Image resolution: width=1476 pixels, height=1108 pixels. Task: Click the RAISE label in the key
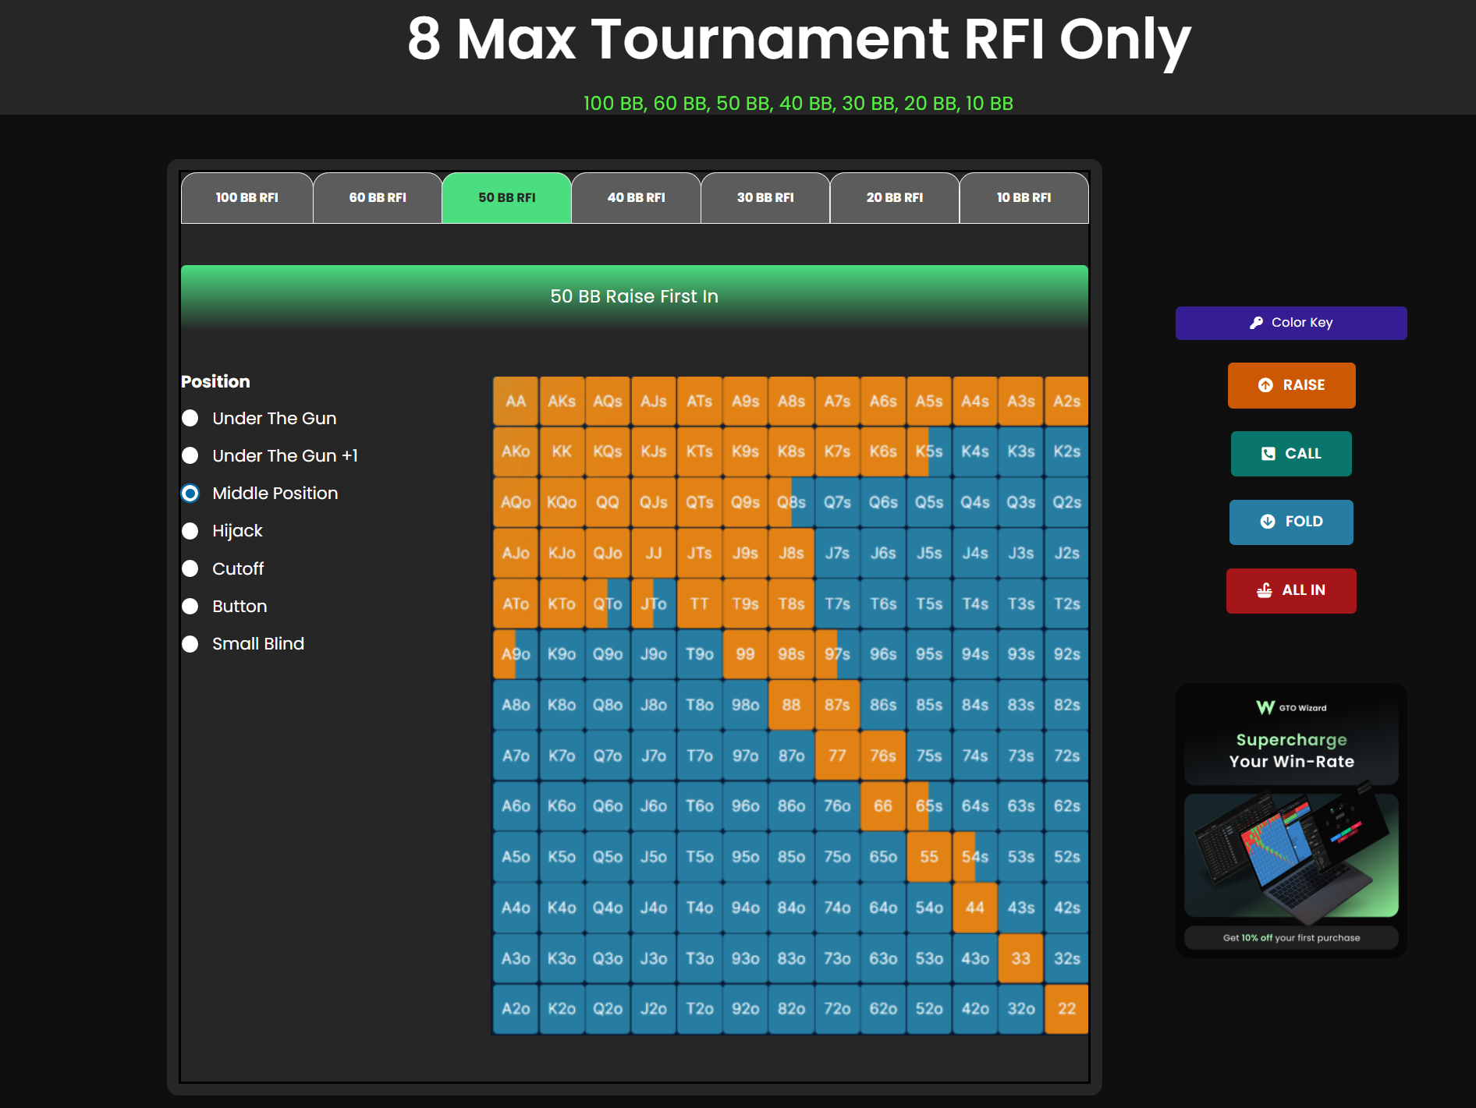click(1304, 385)
